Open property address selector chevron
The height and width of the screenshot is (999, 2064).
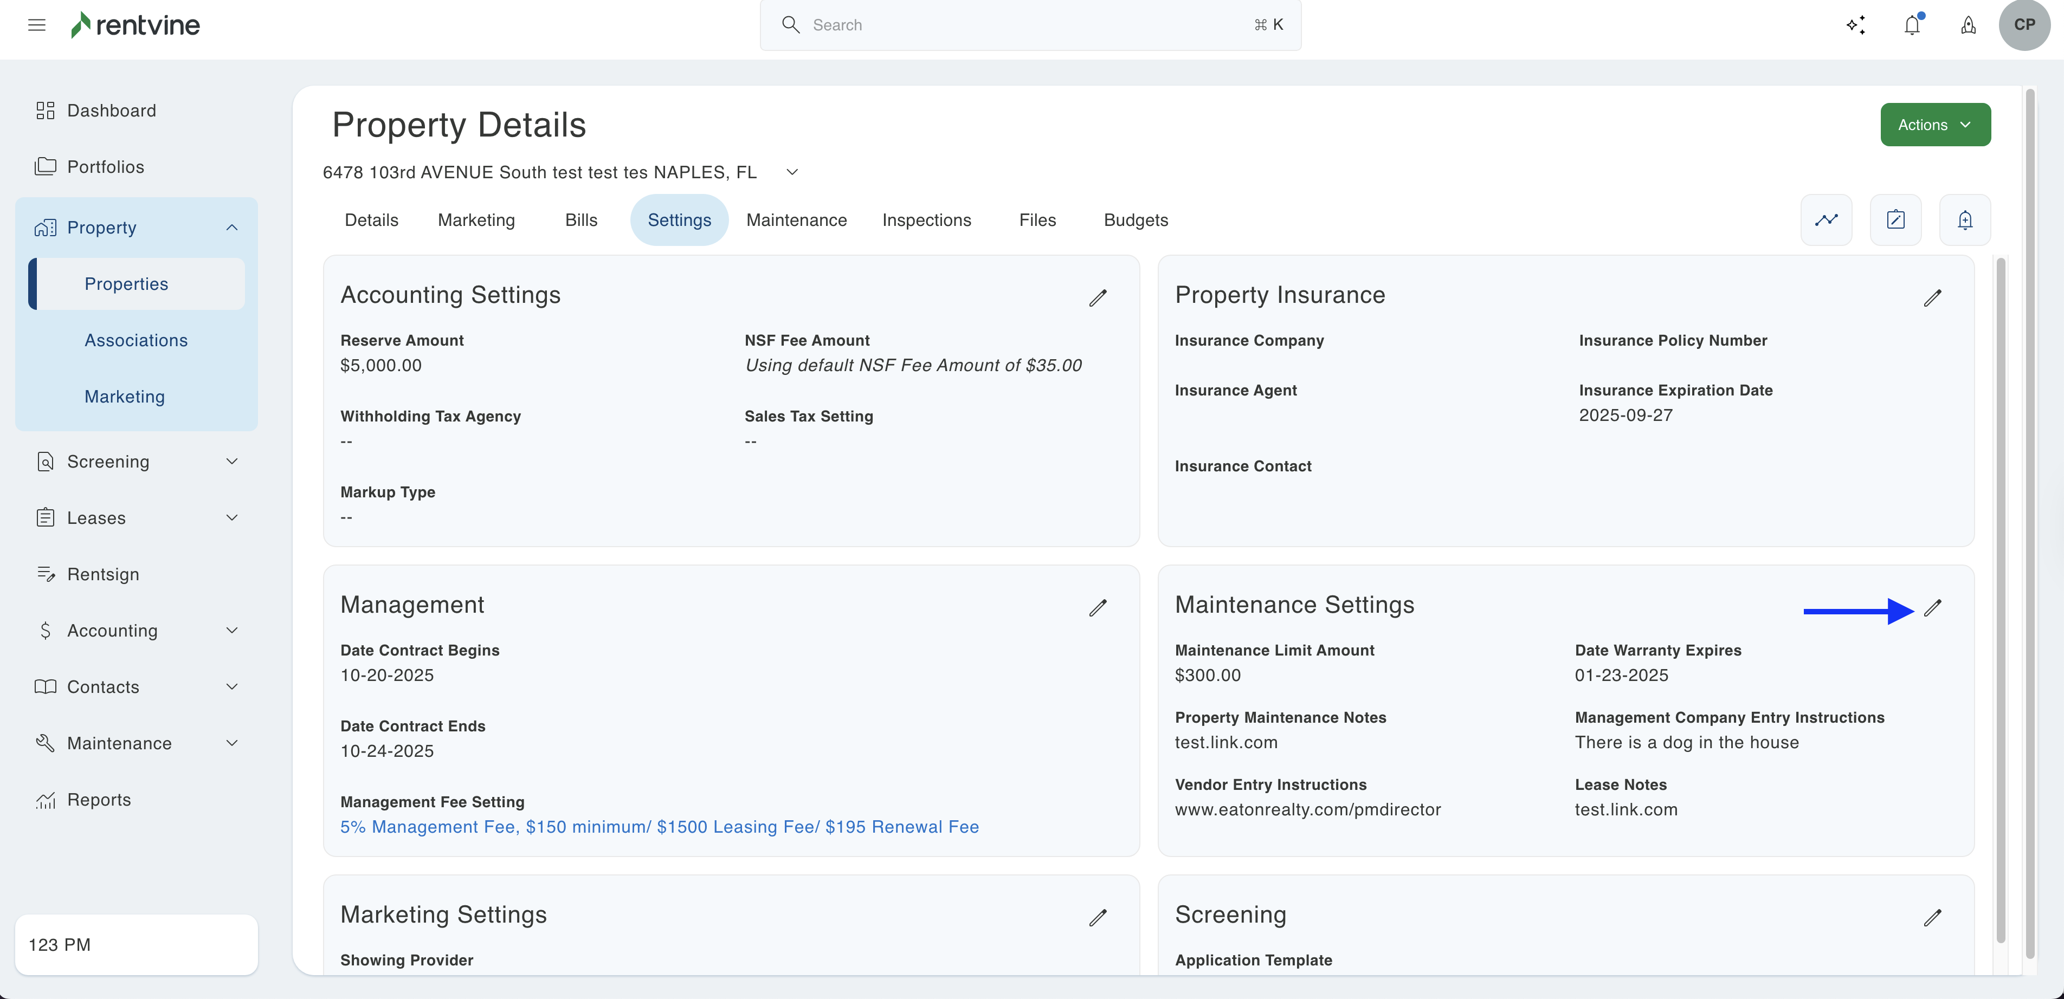[792, 172]
